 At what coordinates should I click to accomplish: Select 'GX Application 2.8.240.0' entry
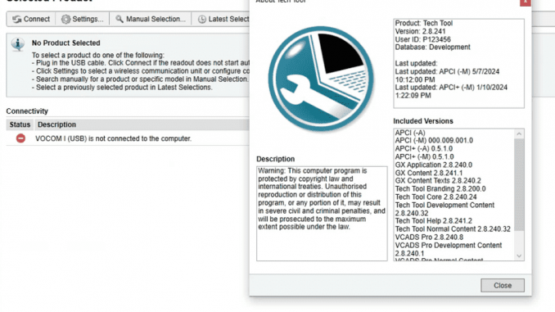click(434, 165)
